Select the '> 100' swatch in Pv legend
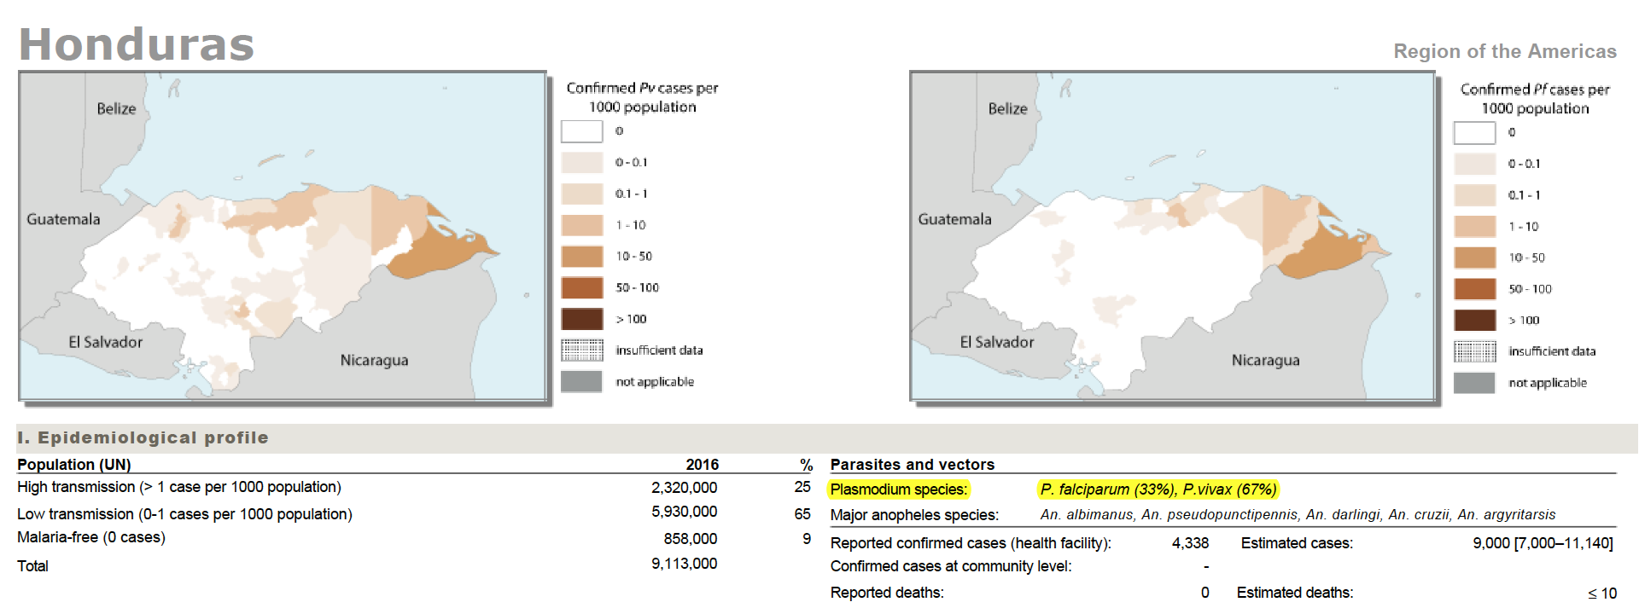Image resolution: width=1639 pixels, height=608 pixels. coord(581,319)
